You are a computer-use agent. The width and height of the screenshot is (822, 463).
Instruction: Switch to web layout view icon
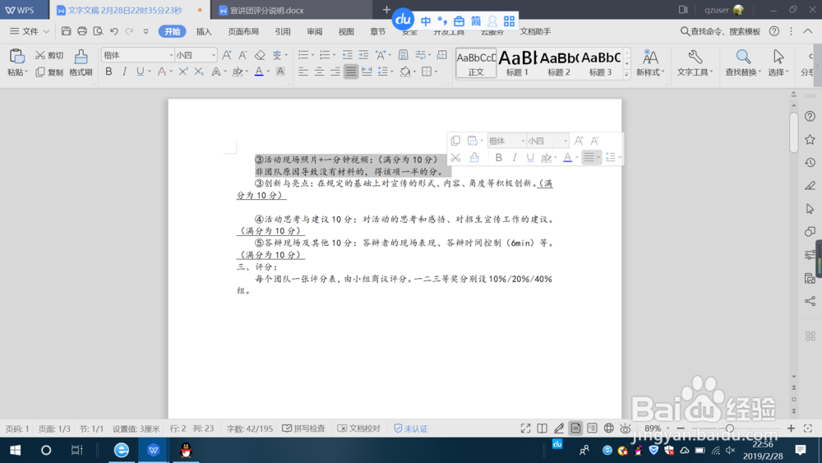point(608,428)
